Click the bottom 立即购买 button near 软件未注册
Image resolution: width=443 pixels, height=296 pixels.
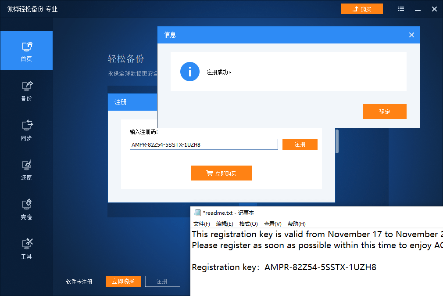123,281
